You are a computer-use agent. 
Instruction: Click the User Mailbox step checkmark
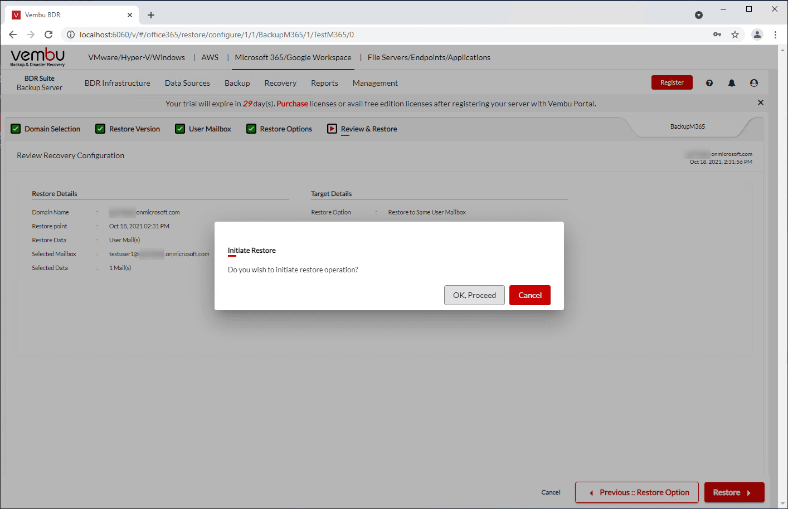click(180, 129)
